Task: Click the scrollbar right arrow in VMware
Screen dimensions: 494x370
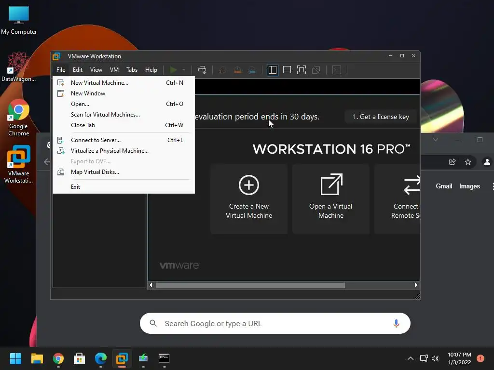Action: (x=416, y=285)
